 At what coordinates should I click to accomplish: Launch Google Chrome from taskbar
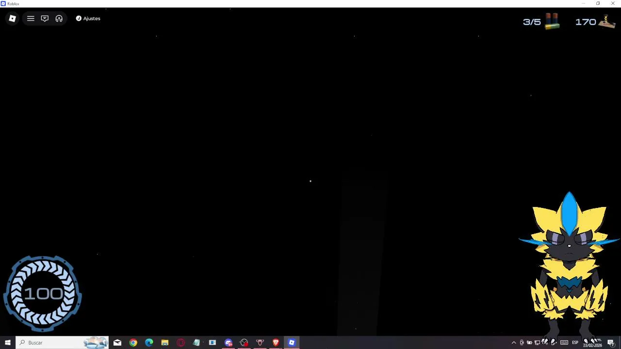coord(133,343)
